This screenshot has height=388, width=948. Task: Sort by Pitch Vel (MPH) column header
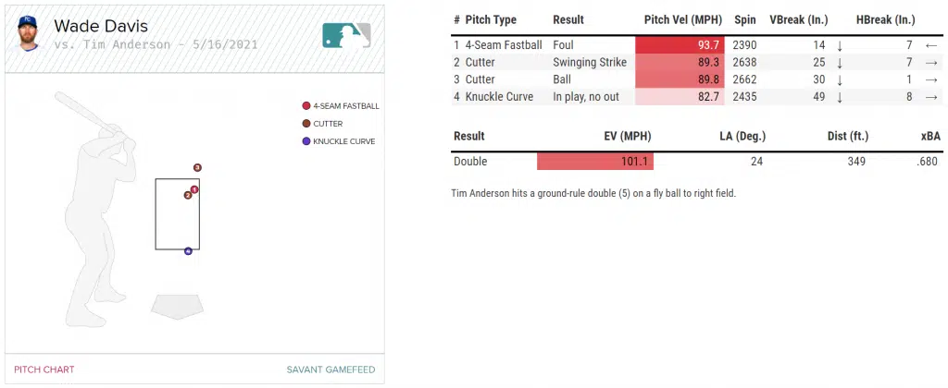[683, 19]
